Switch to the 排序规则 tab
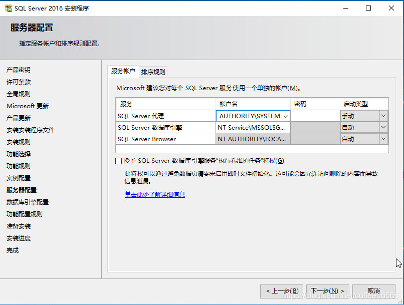 point(153,72)
